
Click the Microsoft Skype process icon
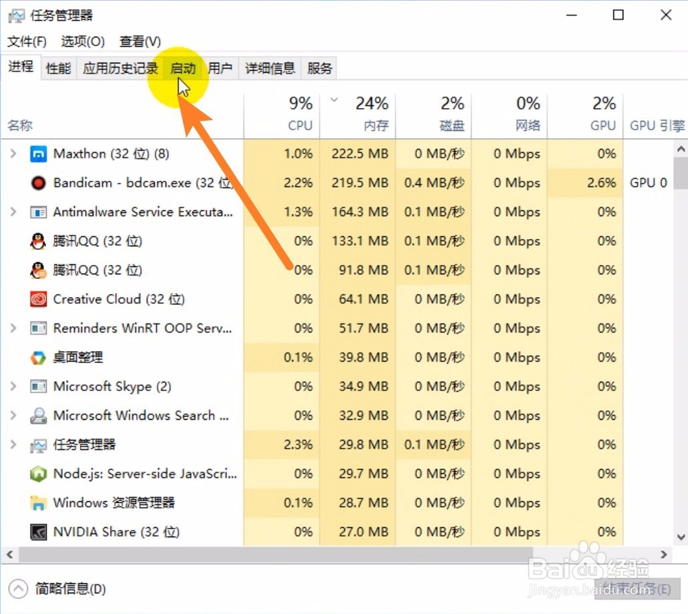[38, 387]
